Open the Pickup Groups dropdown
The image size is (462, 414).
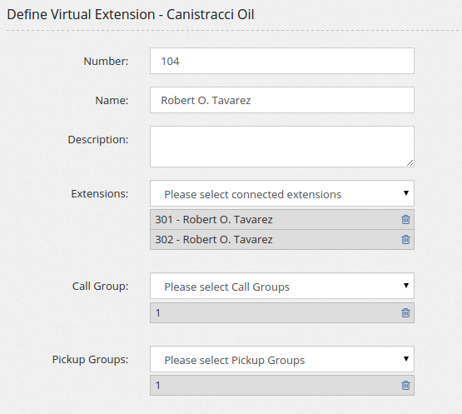[282, 359]
